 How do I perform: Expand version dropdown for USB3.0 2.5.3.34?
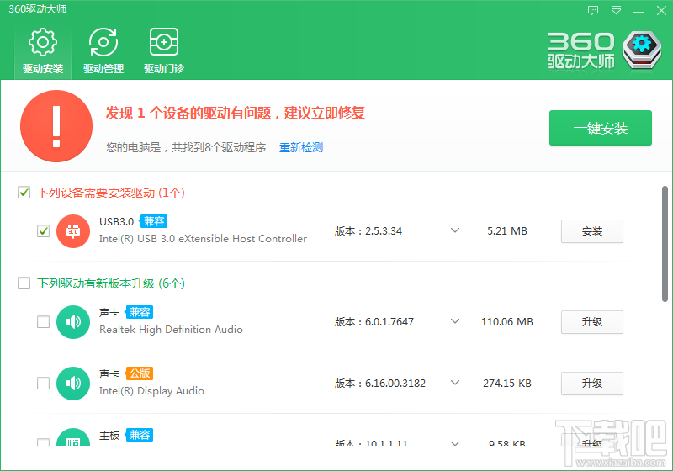point(455,230)
